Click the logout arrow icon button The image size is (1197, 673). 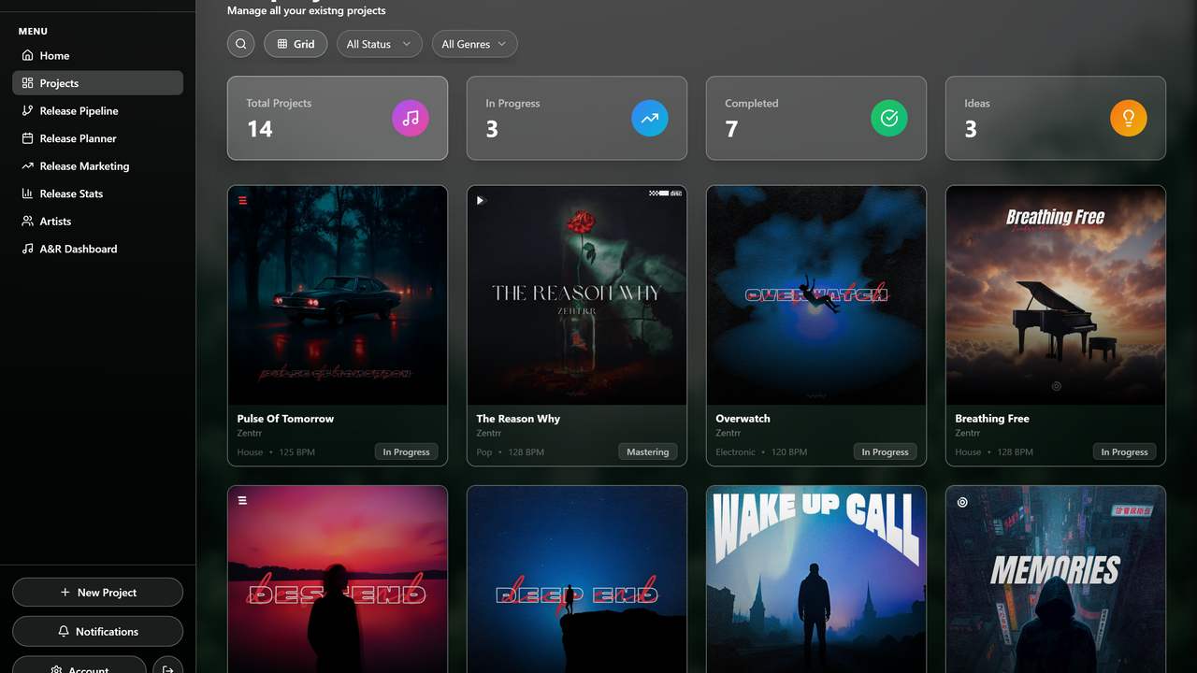coord(167,668)
